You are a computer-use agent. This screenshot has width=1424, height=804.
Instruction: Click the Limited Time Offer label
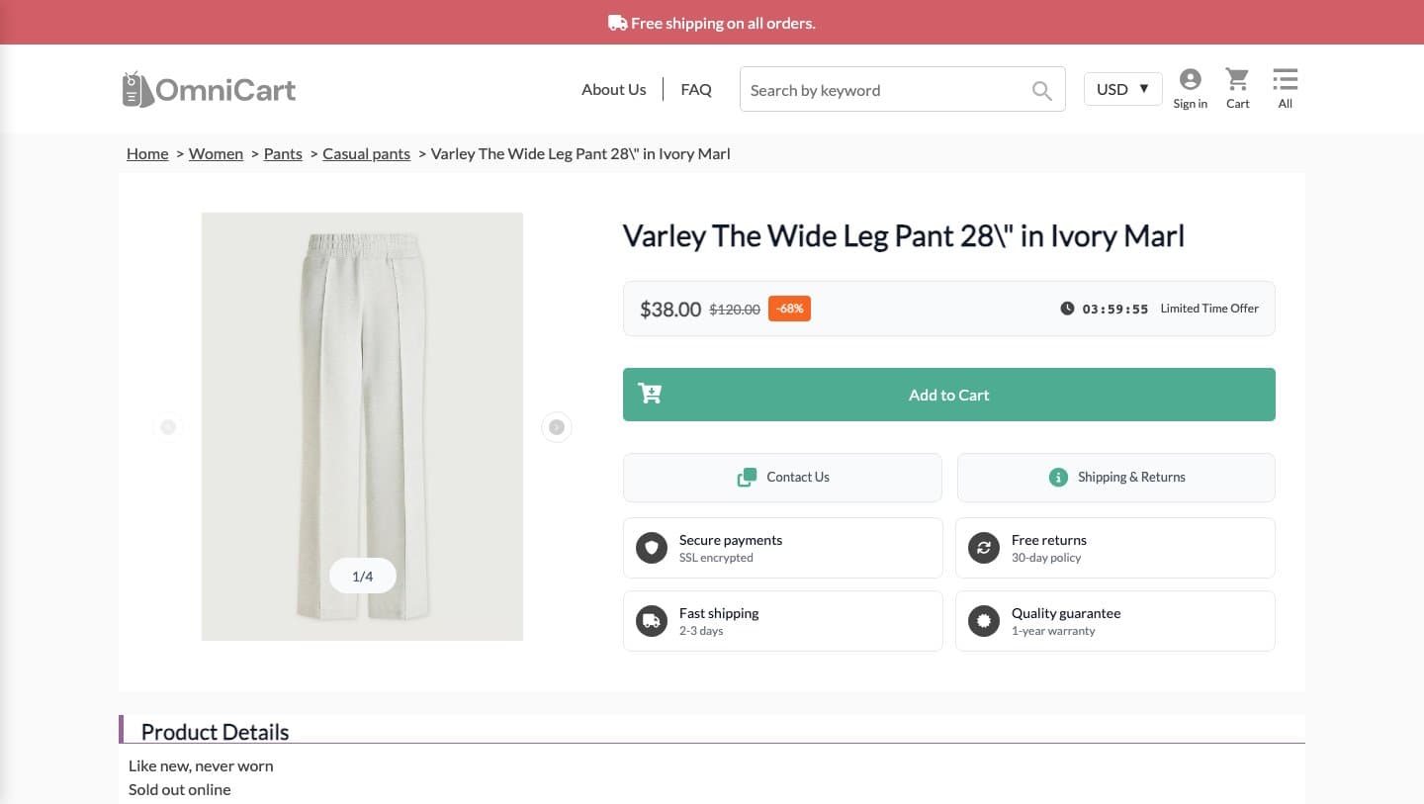[1209, 309]
